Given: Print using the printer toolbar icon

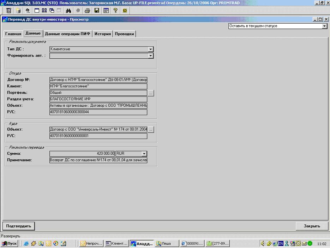Looking at the screenshot, I should [x=87, y=11].
